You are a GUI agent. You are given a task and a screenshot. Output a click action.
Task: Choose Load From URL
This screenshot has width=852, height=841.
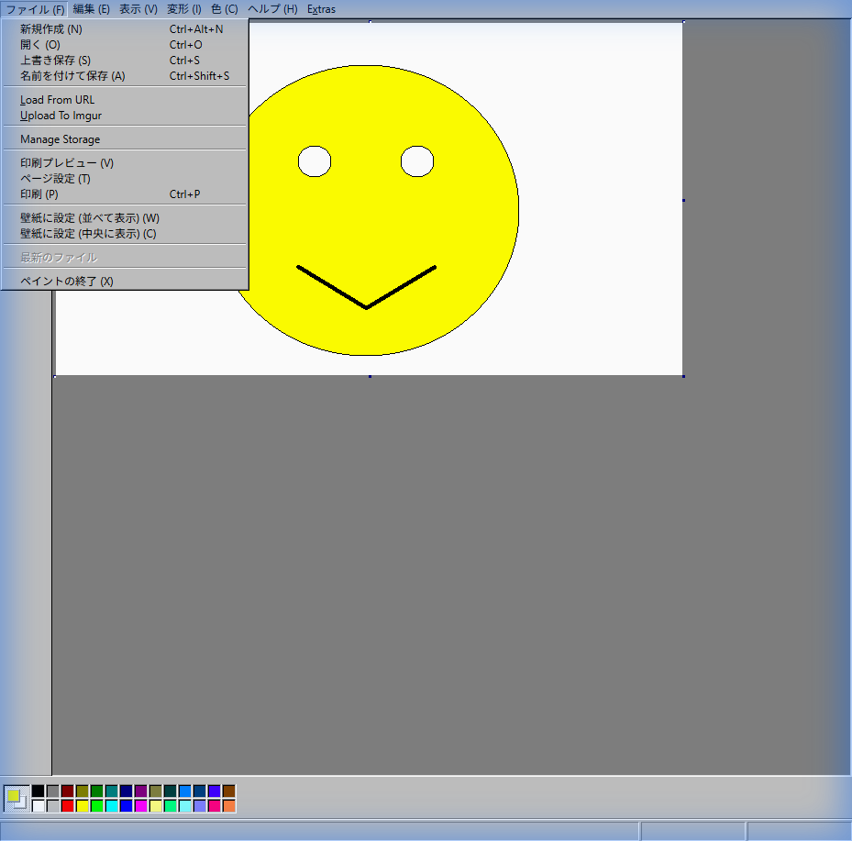(x=57, y=100)
